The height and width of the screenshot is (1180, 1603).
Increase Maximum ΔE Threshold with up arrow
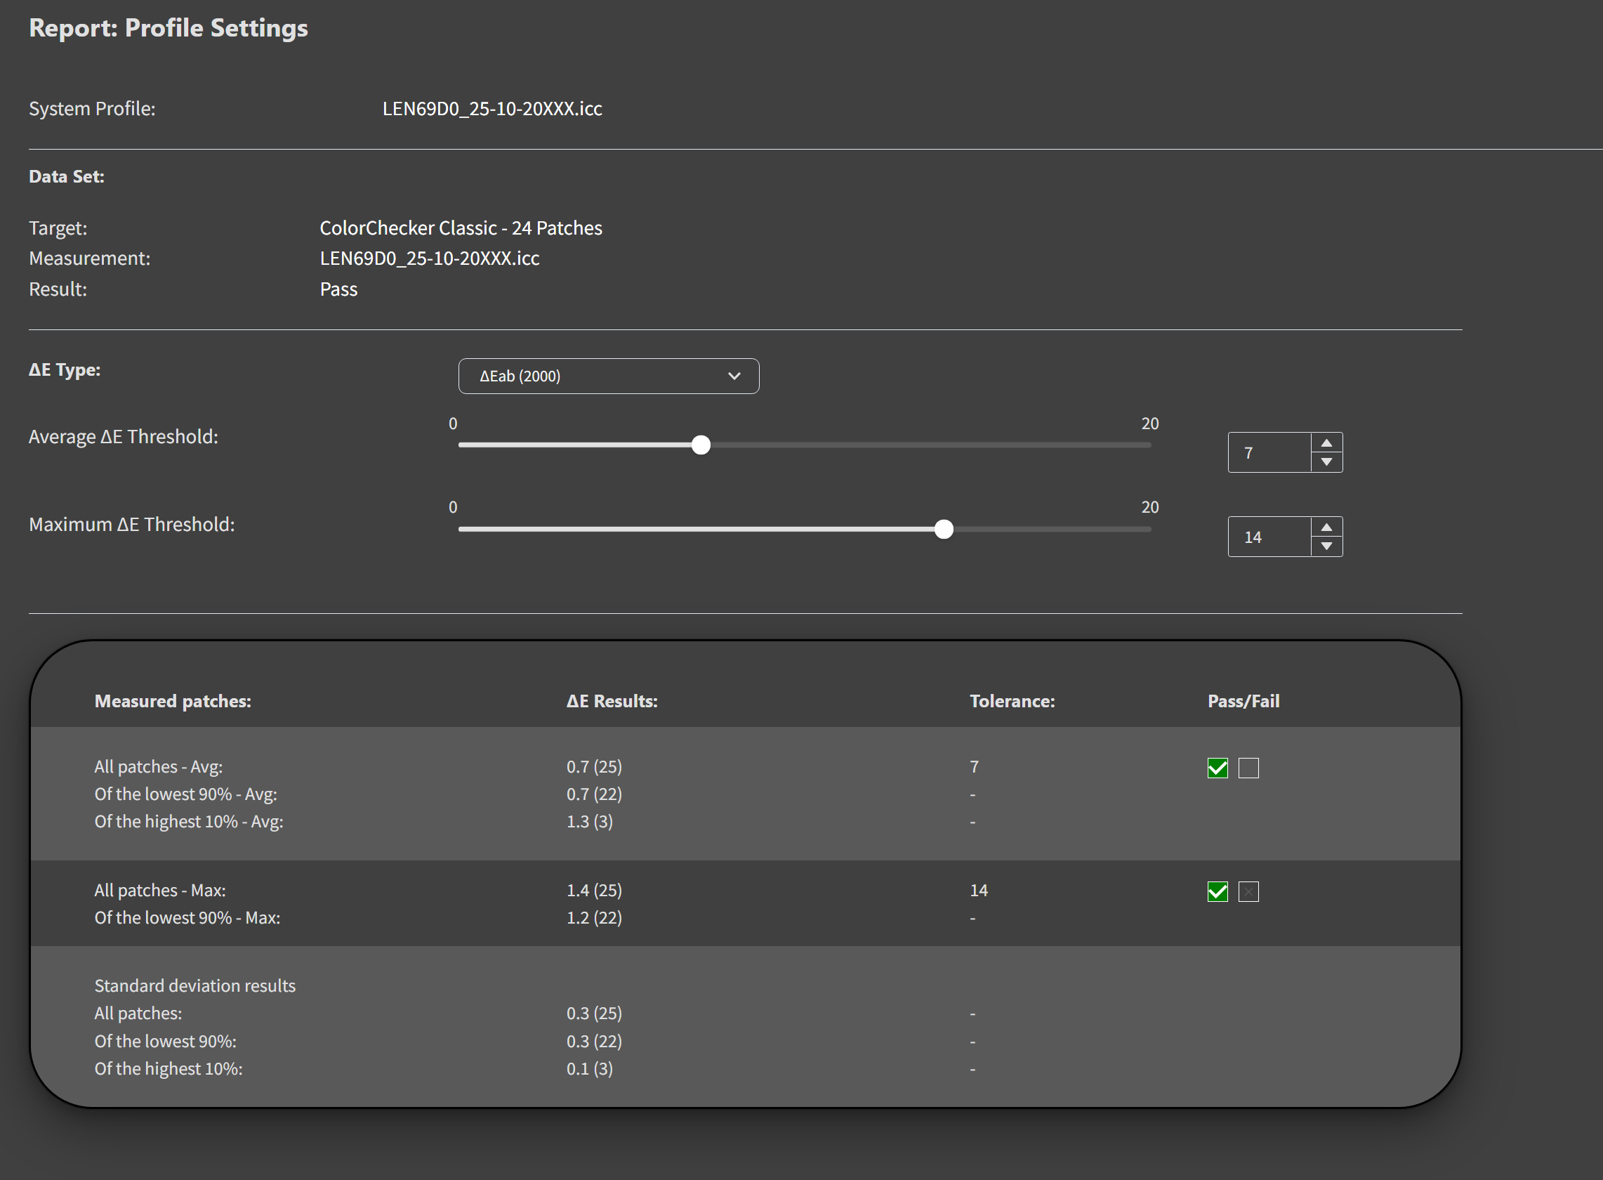pyautogui.click(x=1326, y=527)
